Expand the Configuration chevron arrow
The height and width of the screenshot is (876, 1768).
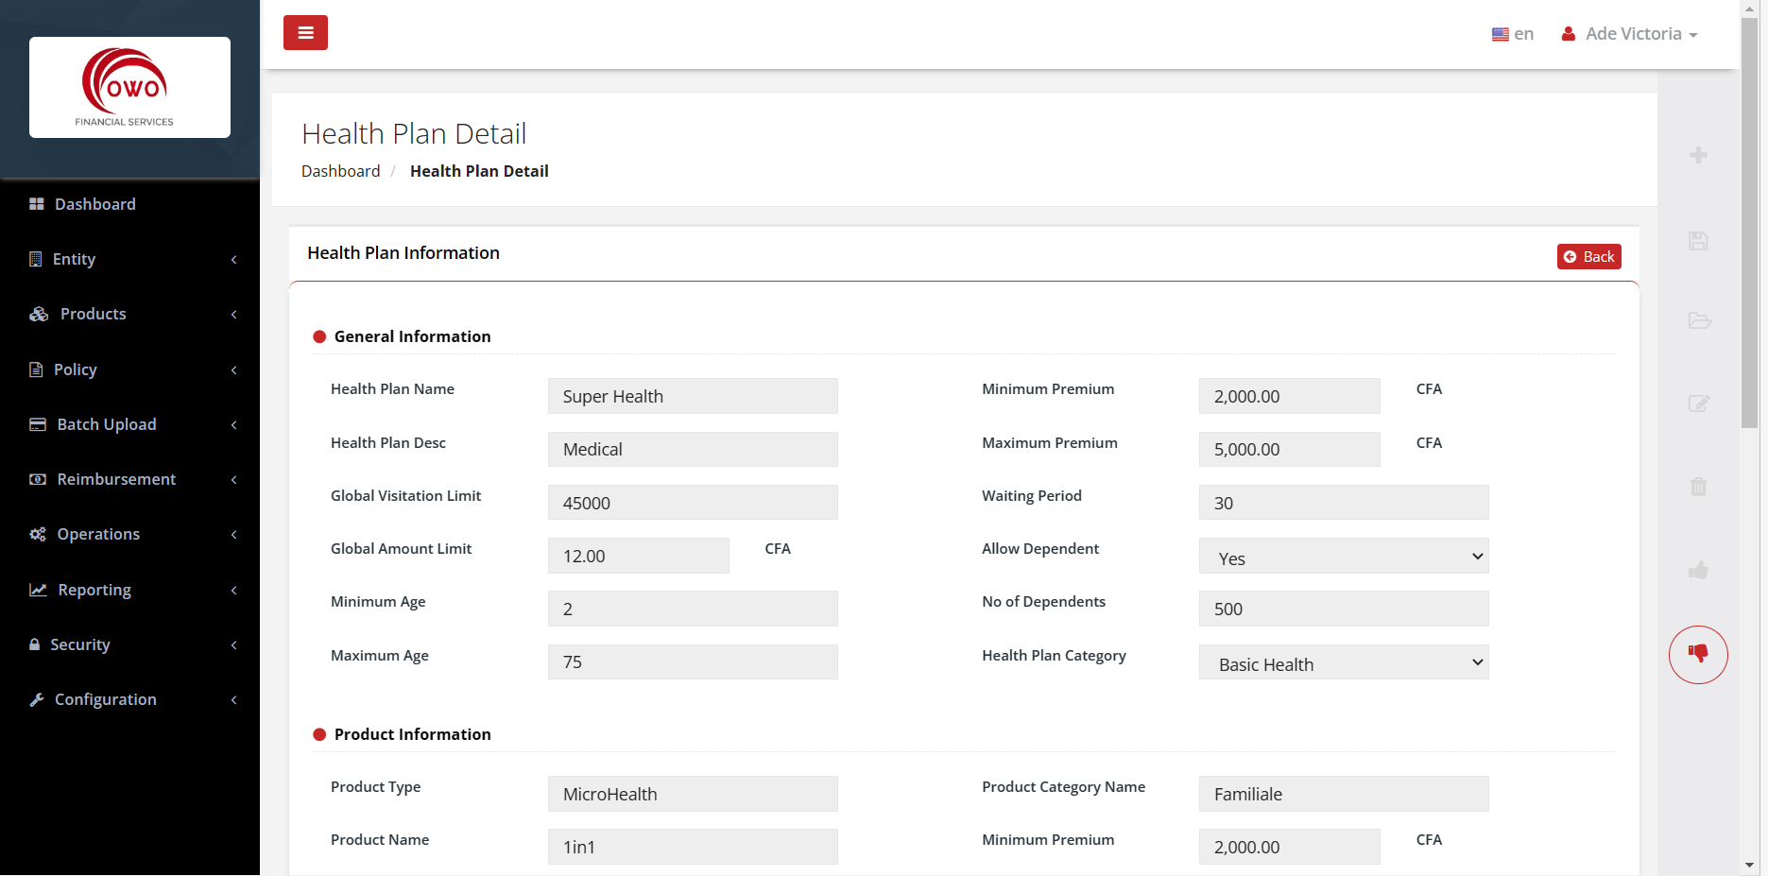point(234,699)
